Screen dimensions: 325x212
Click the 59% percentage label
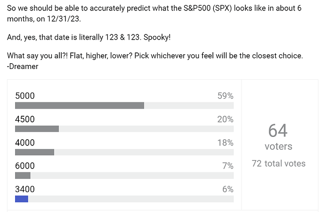pyautogui.click(x=226, y=96)
